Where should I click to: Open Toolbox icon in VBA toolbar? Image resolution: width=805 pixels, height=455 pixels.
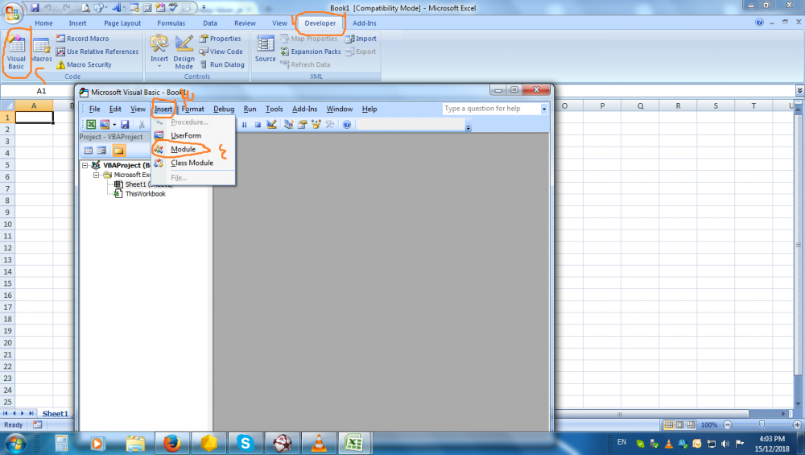tap(329, 124)
